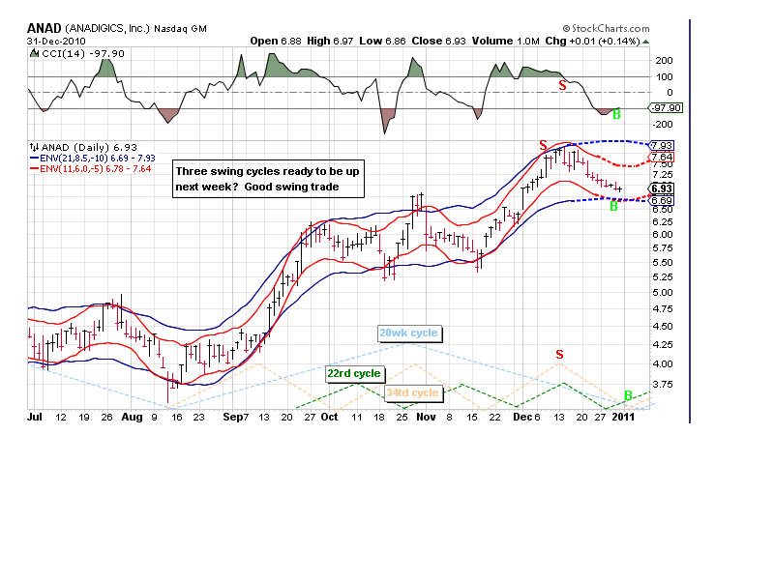774x580 pixels.
Task: Click the blue ENV(21,8.5,-10) legend entry
Action: coord(93,158)
